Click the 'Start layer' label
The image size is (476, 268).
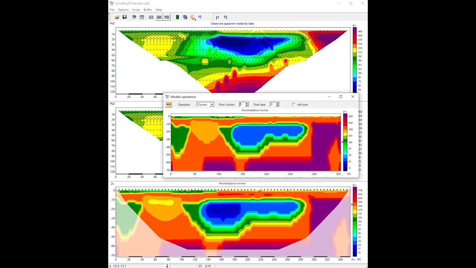coord(260,105)
